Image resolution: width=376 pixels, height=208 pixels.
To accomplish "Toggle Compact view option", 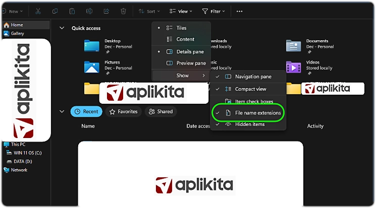I will point(248,89).
